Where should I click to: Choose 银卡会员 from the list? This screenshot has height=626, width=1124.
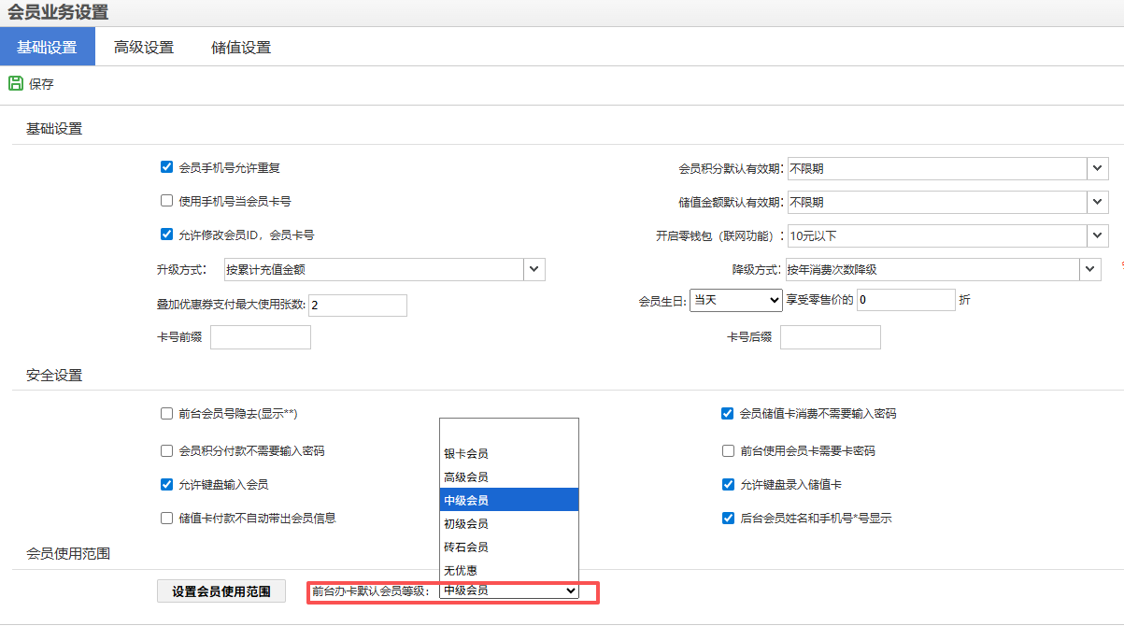pyautogui.click(x=466, y=454)
